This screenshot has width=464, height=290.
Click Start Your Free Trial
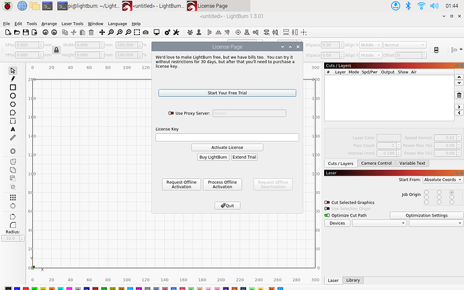tap(227, 93)
